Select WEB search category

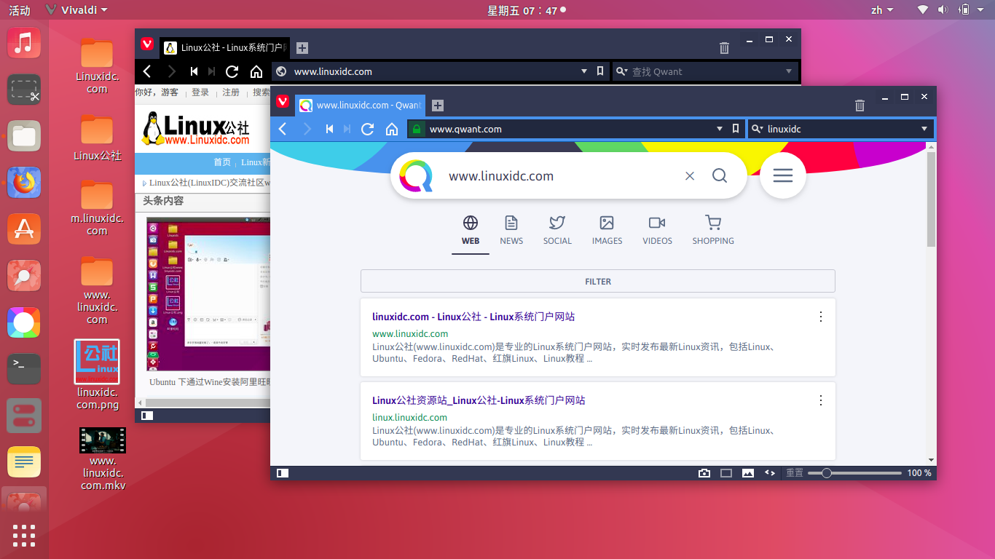[x=471, y=230]
